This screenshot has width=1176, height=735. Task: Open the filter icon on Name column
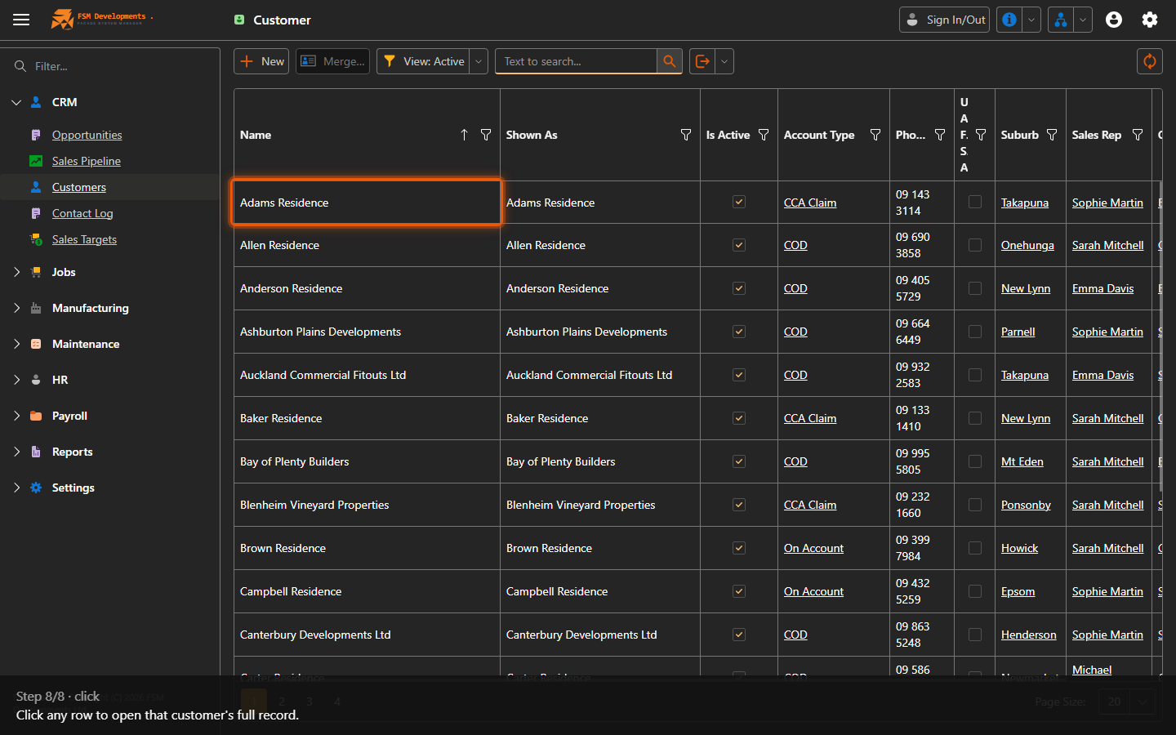tap(486, 135)
